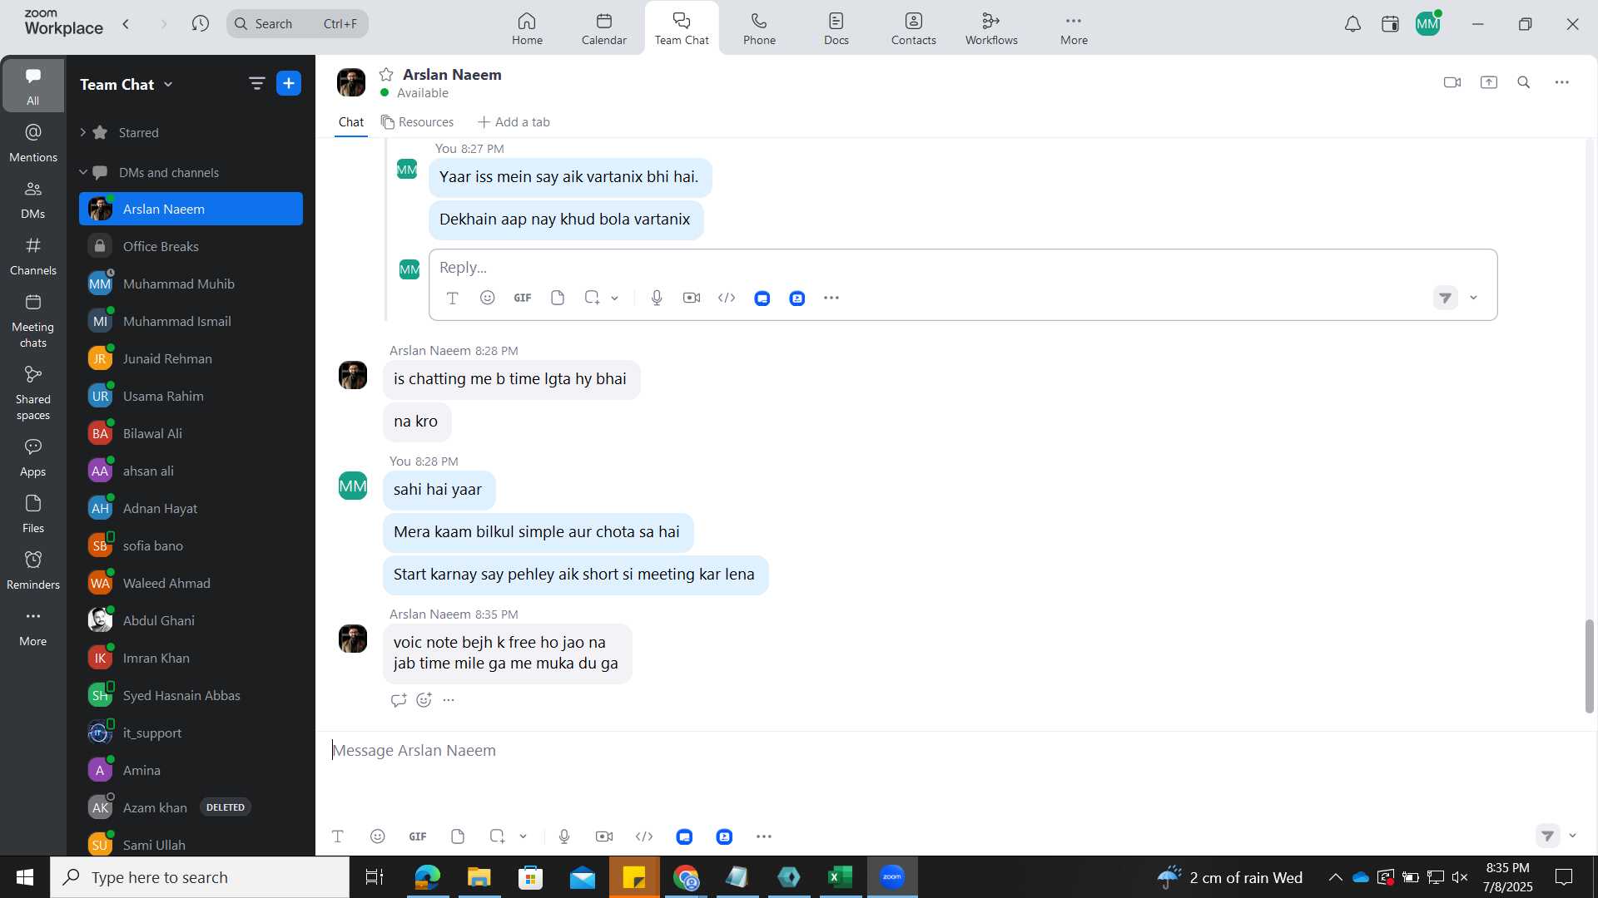
Task: Click the thread Reply input field
Action: click(x=963, y=268)
